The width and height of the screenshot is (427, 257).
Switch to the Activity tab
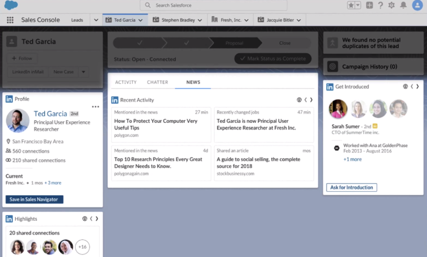[126, 82]
